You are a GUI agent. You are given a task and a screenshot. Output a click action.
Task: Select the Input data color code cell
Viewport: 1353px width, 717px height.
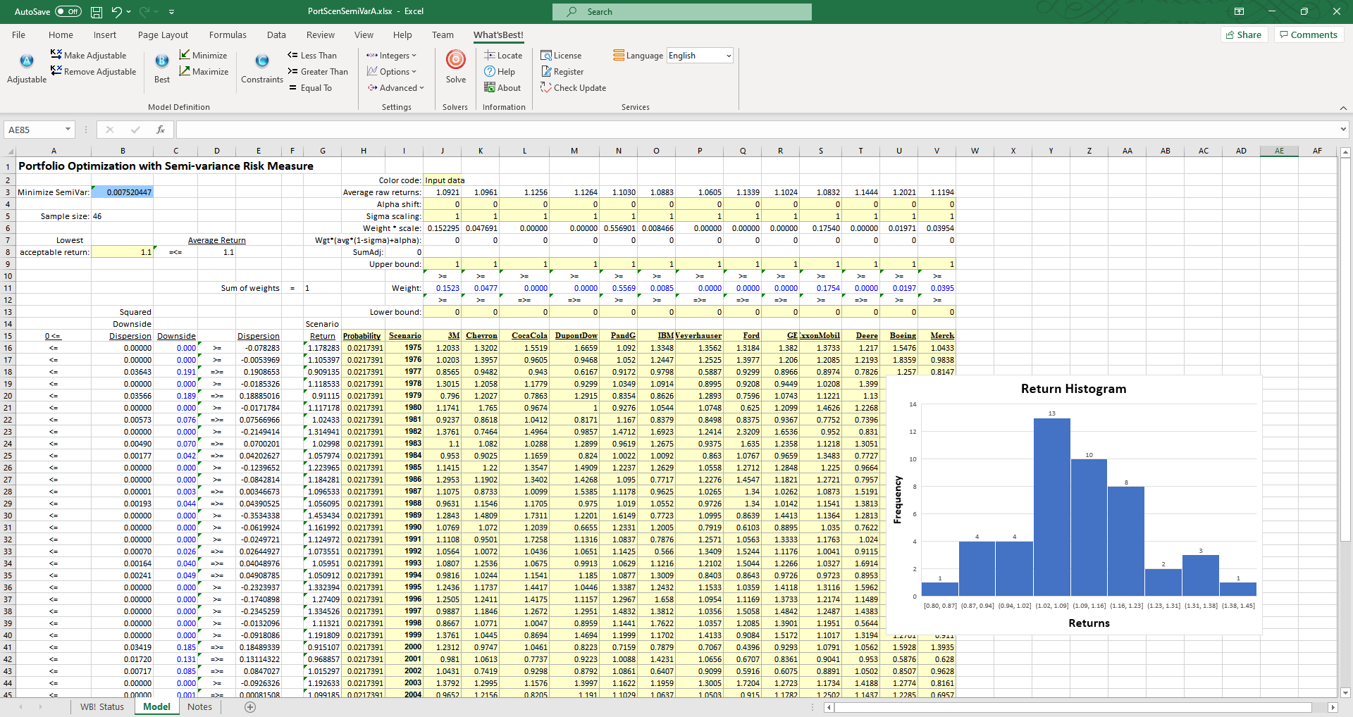tap(443, 180)
